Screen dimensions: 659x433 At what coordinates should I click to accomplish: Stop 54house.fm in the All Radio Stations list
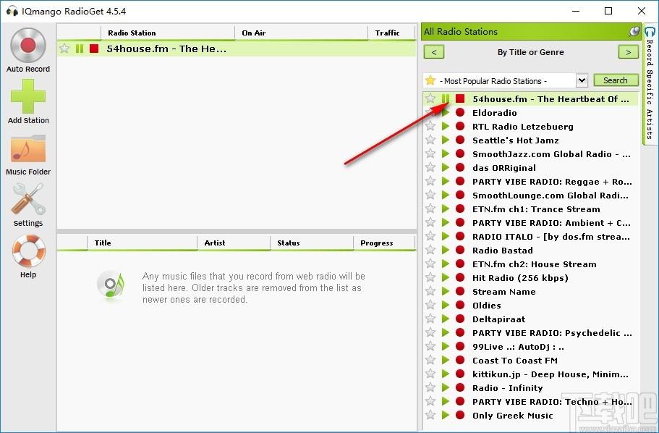(460, 99)
